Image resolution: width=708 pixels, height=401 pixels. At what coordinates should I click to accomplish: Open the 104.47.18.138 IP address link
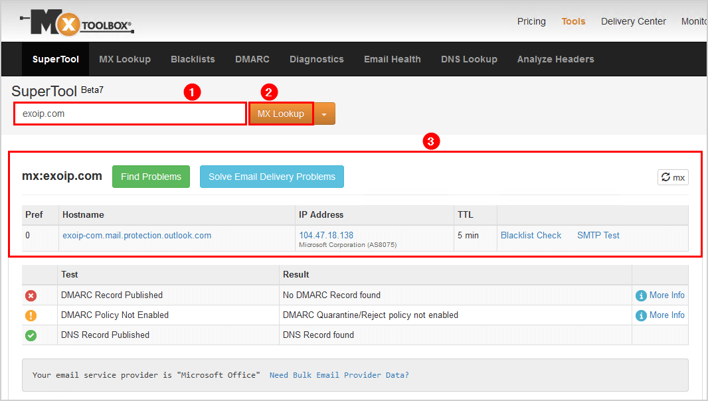[326, 235]
